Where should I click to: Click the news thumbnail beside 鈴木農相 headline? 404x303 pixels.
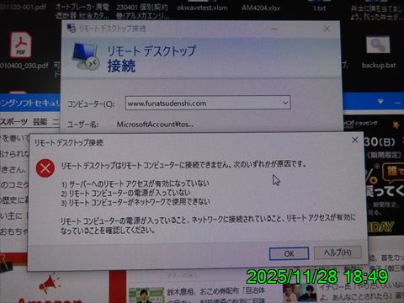point(146,295)
